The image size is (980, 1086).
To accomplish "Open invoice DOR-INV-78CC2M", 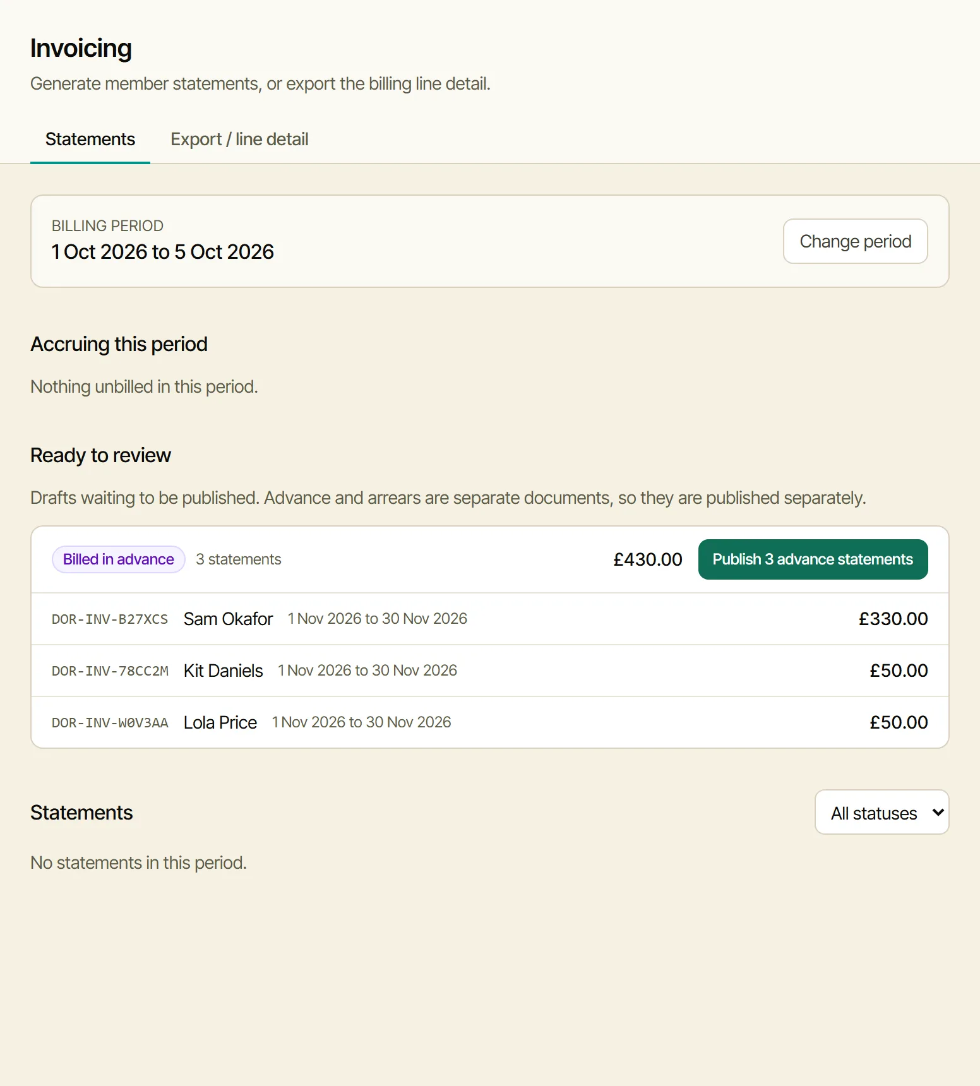I will [110, 671].
